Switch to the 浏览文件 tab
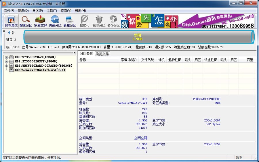This screenshot has width=259, height=162. click(102, 54)
